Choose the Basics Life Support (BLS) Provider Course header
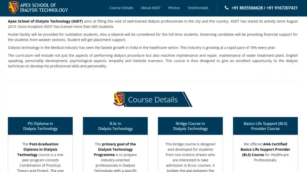Viewport: 307px width, 172px height. [x=265, y=126]
